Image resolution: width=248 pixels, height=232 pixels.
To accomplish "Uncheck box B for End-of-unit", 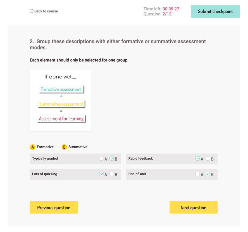I will 208,174.
